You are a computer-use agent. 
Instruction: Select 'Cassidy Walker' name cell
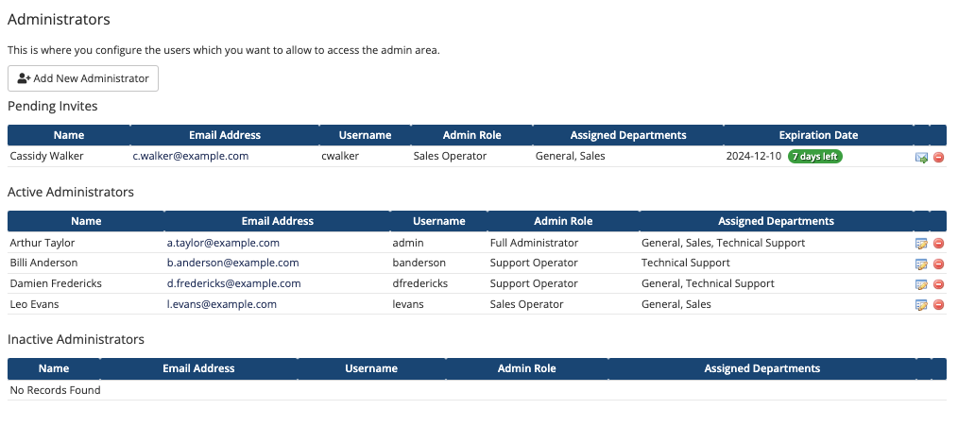click(x=46, y=156)
